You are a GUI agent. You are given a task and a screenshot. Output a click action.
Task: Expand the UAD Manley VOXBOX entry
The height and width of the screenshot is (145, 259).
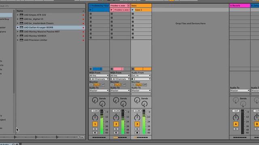pos(18,36)
